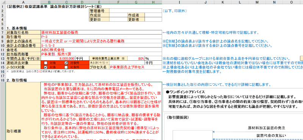This screenshot has width=303, height=140.
Task: Select column G header
Action: pos(136,2)
